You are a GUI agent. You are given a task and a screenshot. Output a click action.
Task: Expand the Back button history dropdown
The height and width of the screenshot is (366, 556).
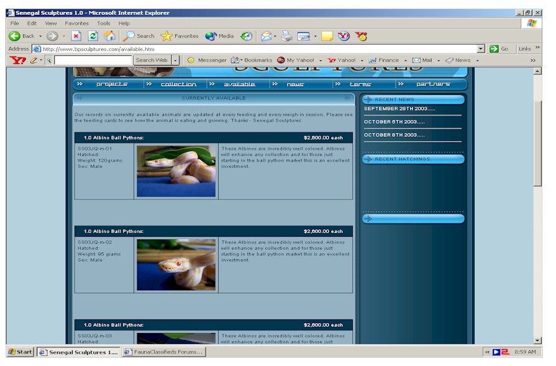(x=40, y=36)
